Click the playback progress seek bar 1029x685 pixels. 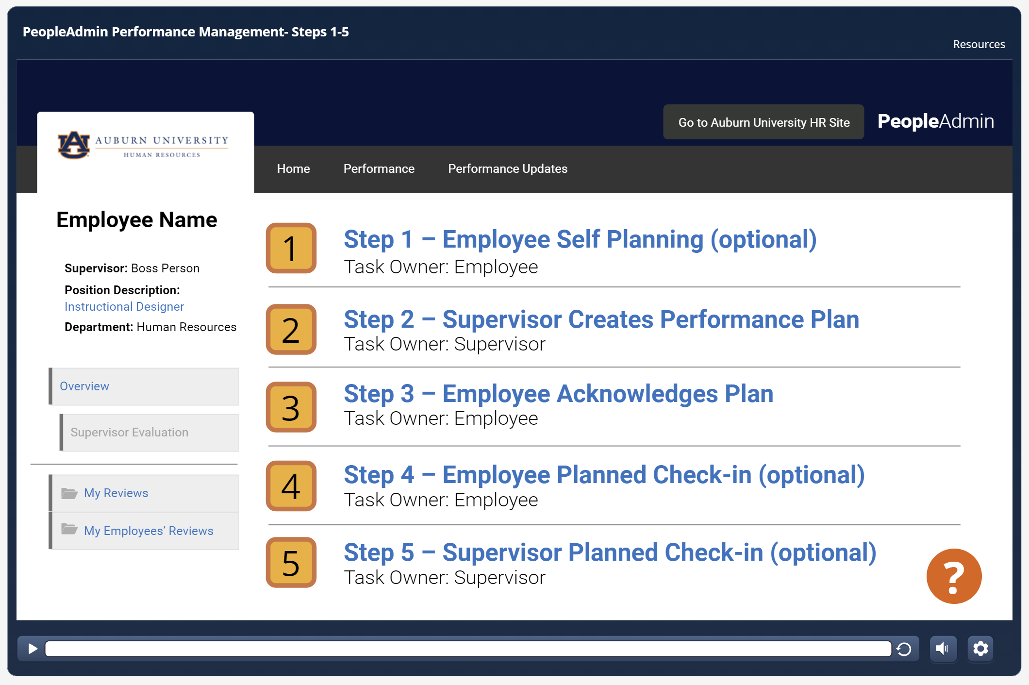point(468,649)
